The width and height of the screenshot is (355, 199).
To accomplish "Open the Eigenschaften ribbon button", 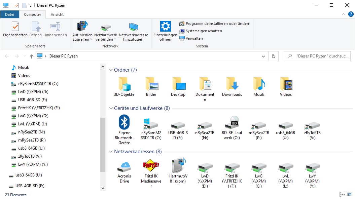I will (15, 29).
